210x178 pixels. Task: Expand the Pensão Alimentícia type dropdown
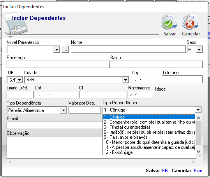point(64,110)
